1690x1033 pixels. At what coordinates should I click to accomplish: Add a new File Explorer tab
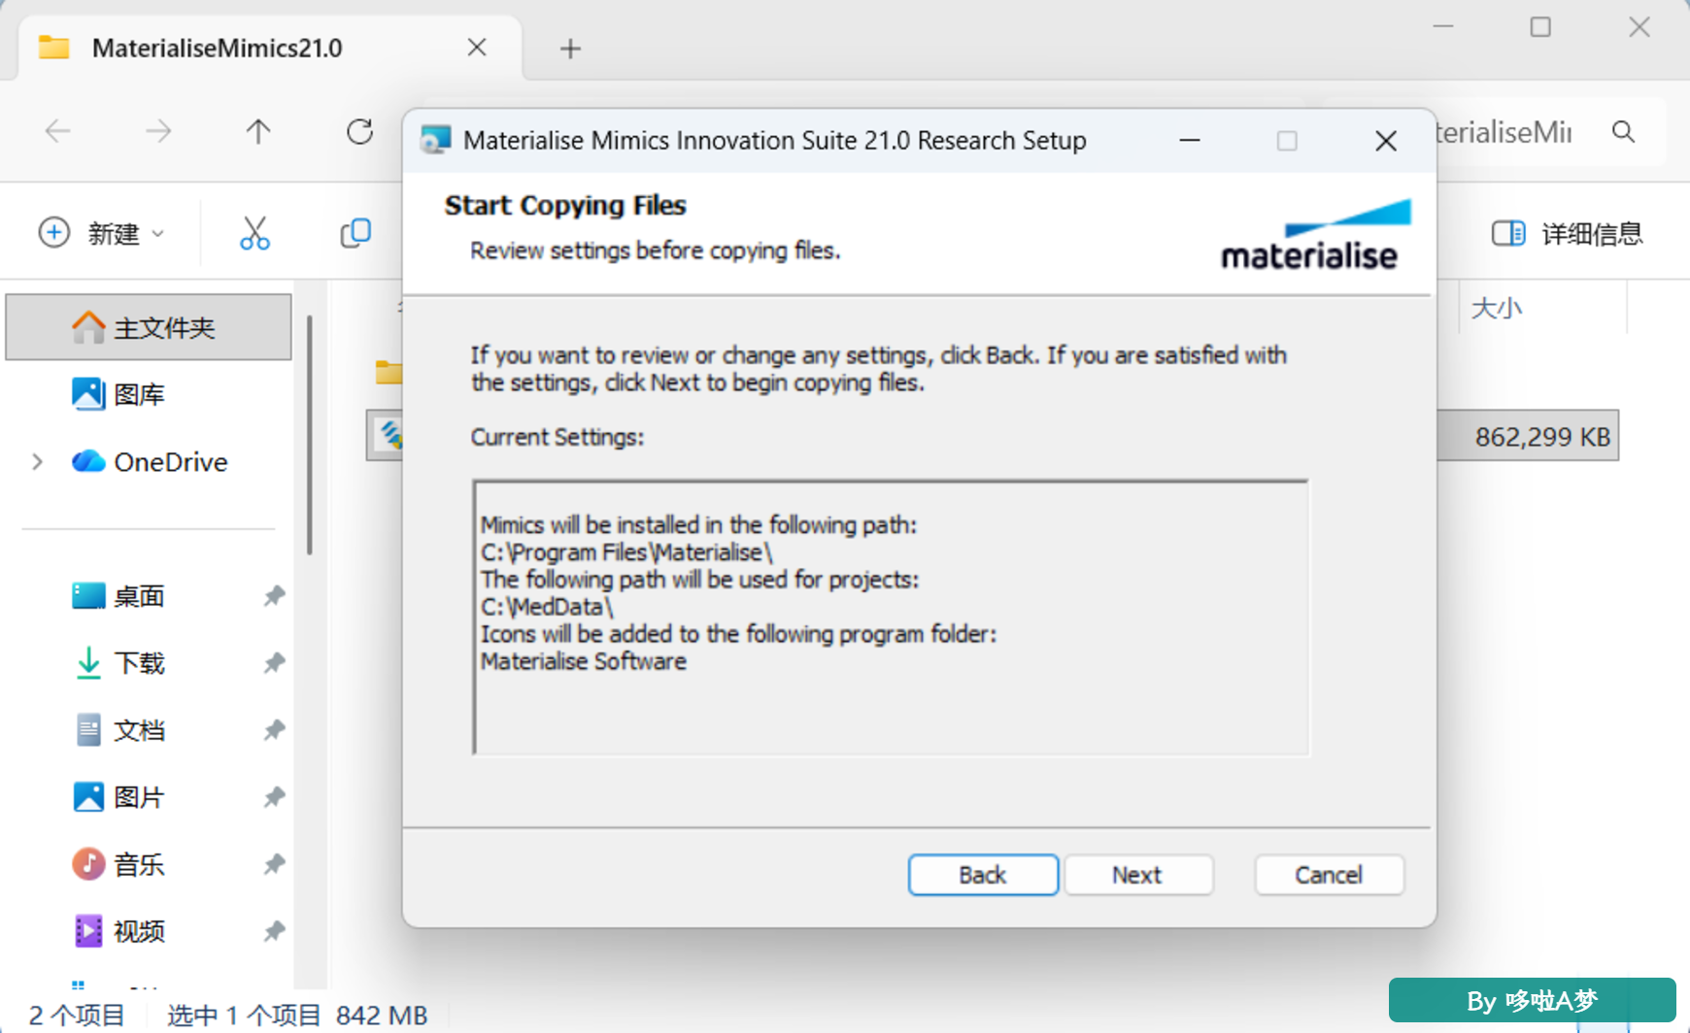570,48
